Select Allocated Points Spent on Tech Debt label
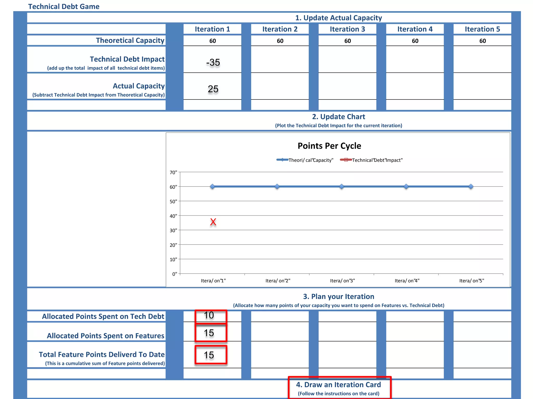Image resolution: width=533 pixels, height=399 pixels. (103, 316)
